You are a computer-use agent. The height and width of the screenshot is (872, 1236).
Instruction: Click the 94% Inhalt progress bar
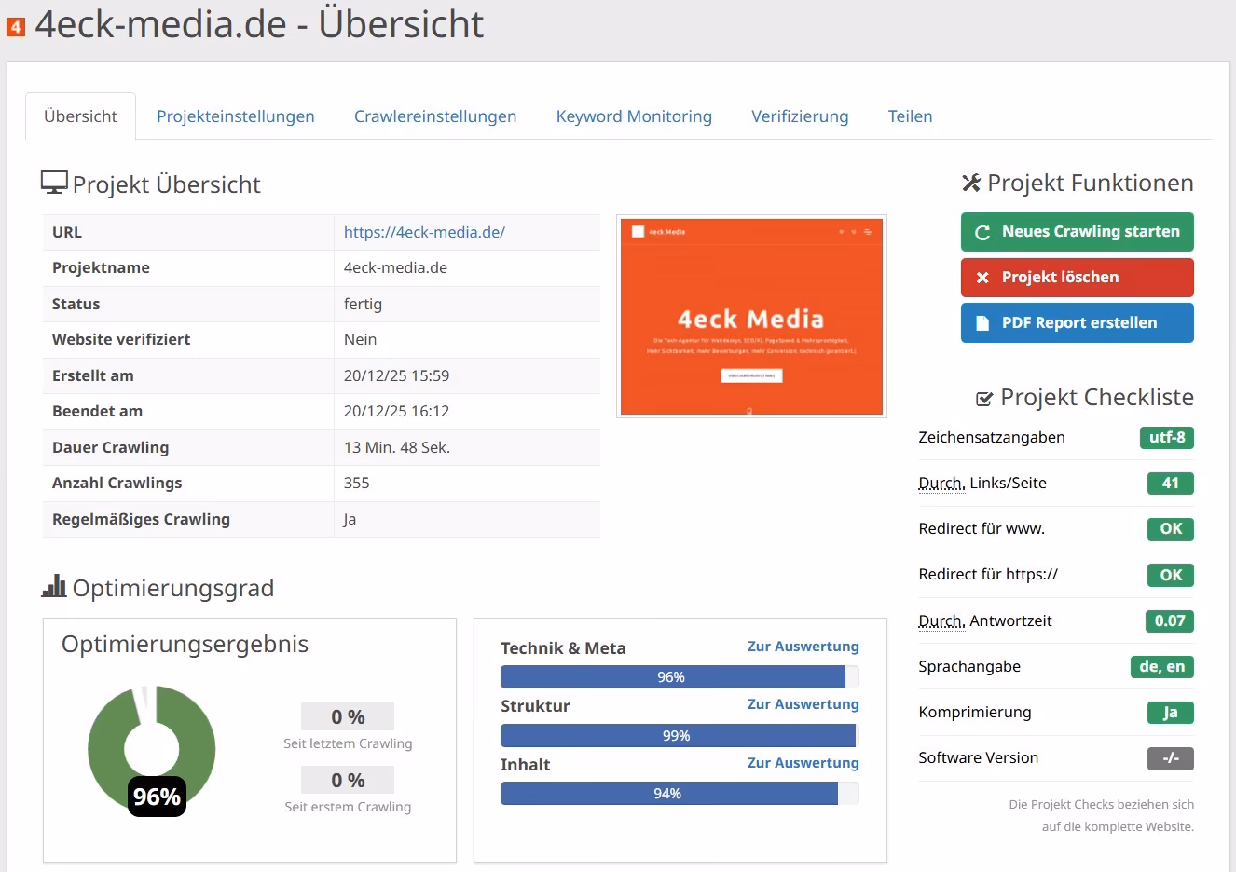coord(668,794)
